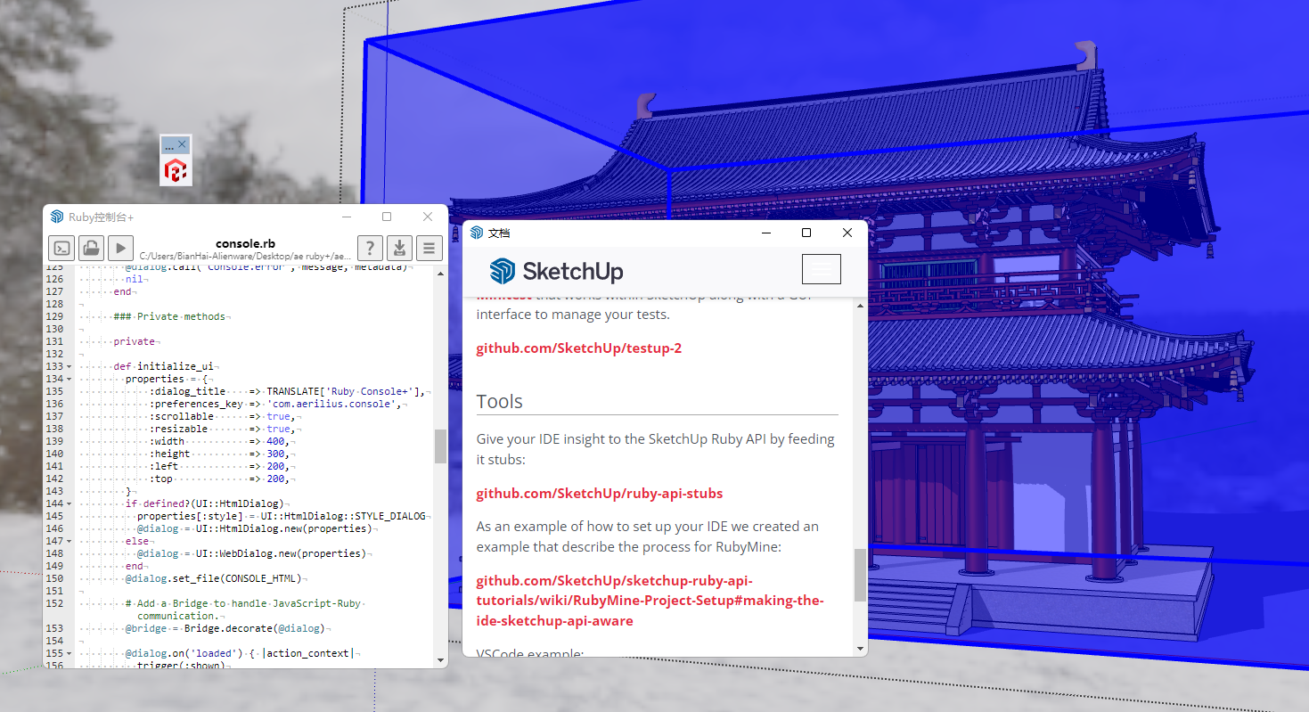Collapse the if block at line 144
Screen dimensions: 1309x712
click(x=70, y=503)
